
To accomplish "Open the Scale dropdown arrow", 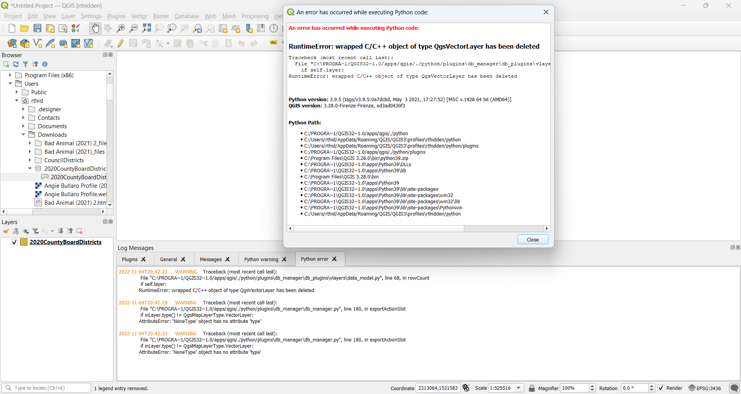I will pos(519,388).
